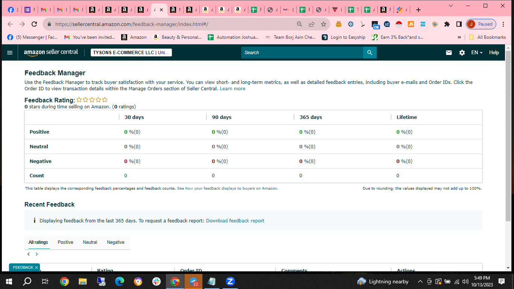Click the Lifetime column header
This screenshot has height=289, width=514.
point(407,117)
